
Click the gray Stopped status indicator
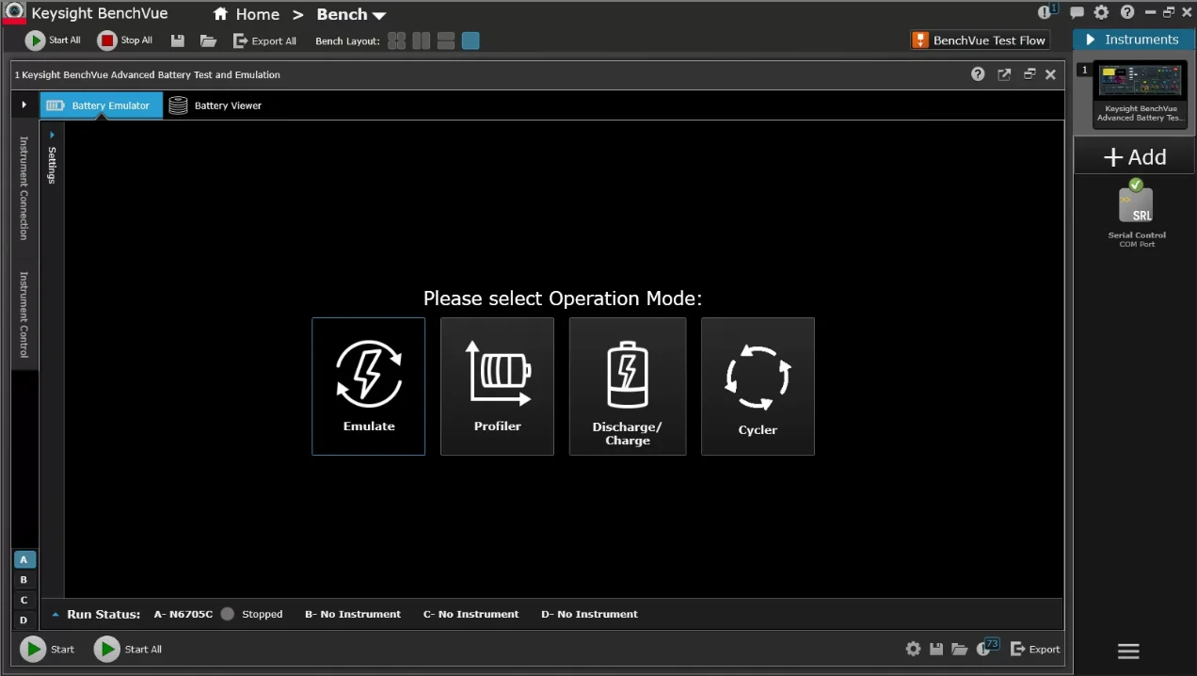pyautogui.click(x=228, y=614)
